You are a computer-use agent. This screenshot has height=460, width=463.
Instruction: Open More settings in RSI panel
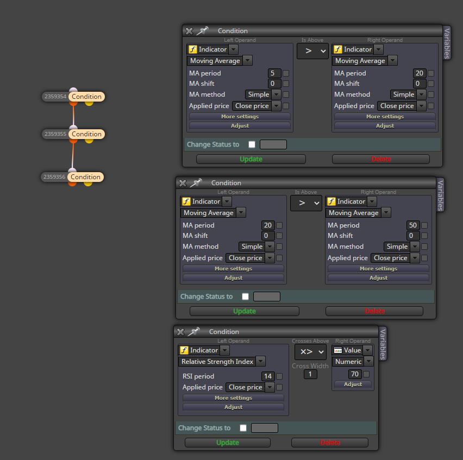233,398
